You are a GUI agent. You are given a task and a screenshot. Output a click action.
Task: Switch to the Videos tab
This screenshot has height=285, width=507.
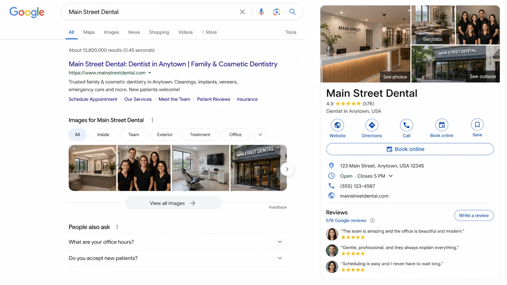(x=185, y=32)
